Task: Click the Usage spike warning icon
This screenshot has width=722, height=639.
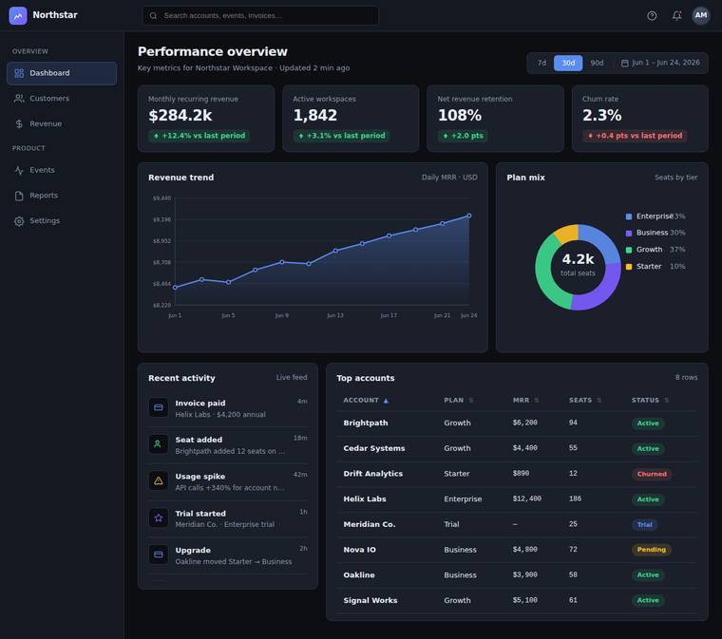Action: point(159,481)
